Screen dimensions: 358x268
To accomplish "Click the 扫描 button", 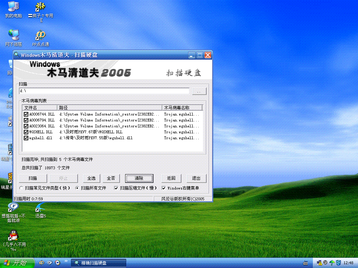I will (33, 178).
